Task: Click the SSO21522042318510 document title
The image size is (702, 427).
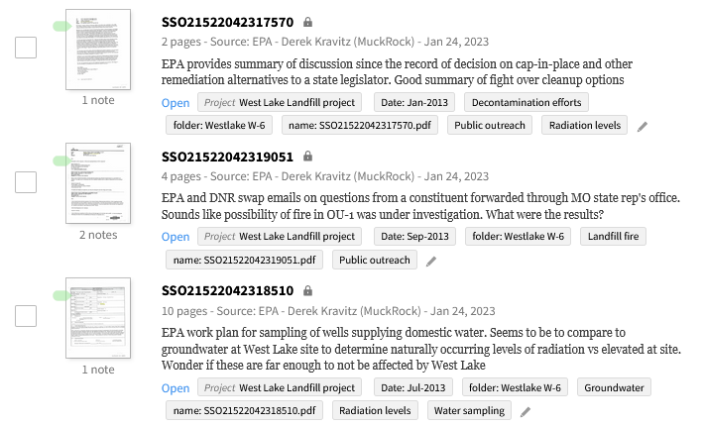Action: (227, 290)
